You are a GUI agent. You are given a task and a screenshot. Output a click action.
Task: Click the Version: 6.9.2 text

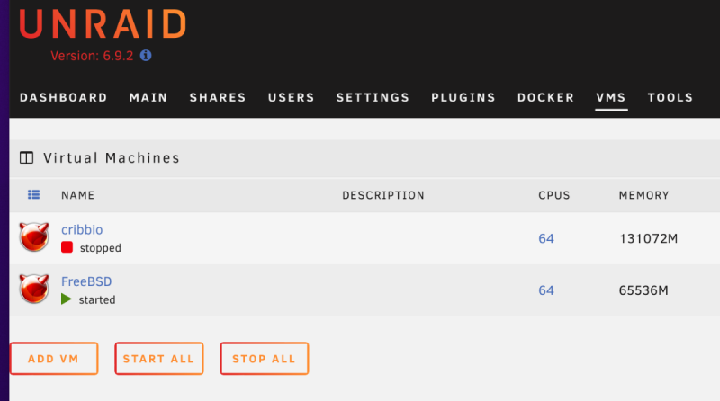point(92,56)
